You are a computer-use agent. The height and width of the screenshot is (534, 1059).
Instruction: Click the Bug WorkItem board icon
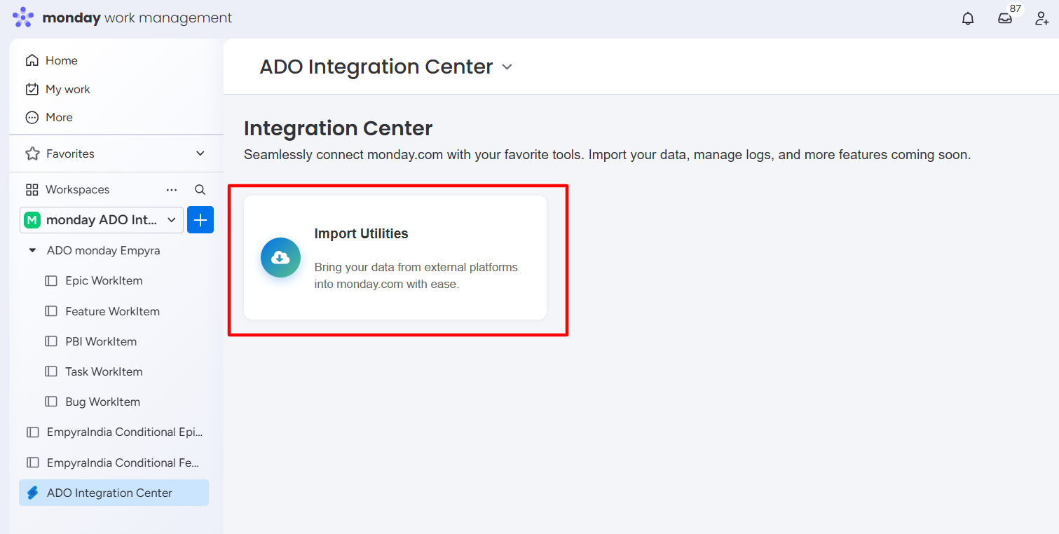[x=51, y=402]
